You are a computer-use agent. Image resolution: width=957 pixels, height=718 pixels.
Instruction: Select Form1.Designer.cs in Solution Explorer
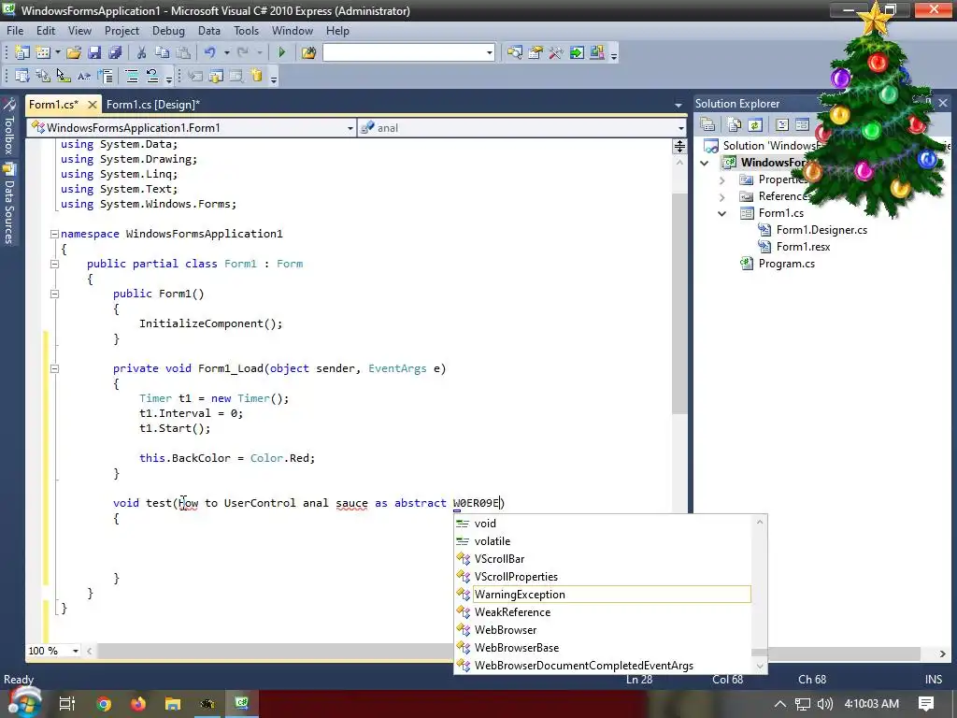[821, 230]
